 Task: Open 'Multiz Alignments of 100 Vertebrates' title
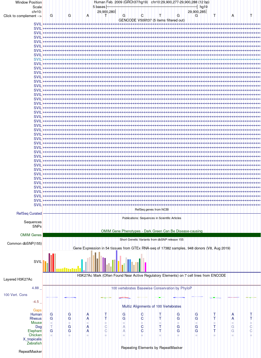tap(152, 306)
